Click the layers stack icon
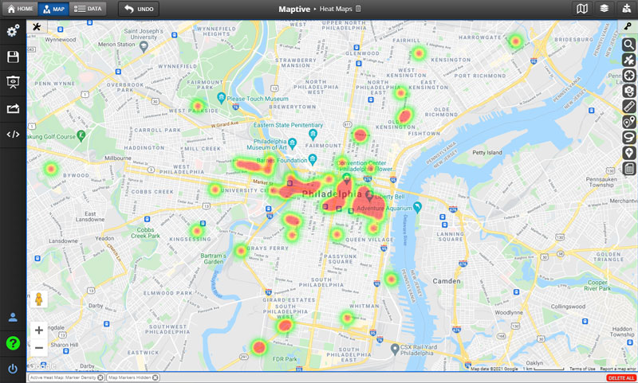 (x=605, y=9)
